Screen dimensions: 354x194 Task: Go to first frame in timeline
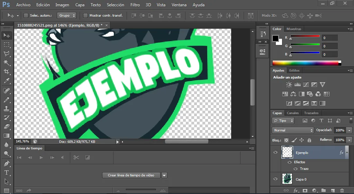click(x=19, y=157)
